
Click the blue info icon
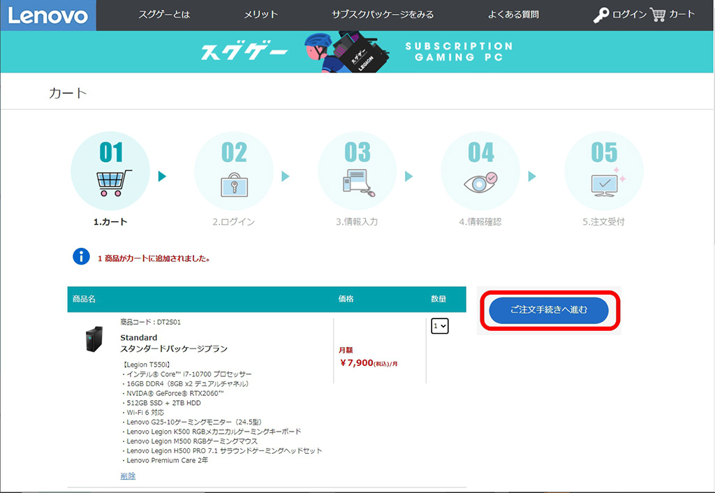click(81, 257)
